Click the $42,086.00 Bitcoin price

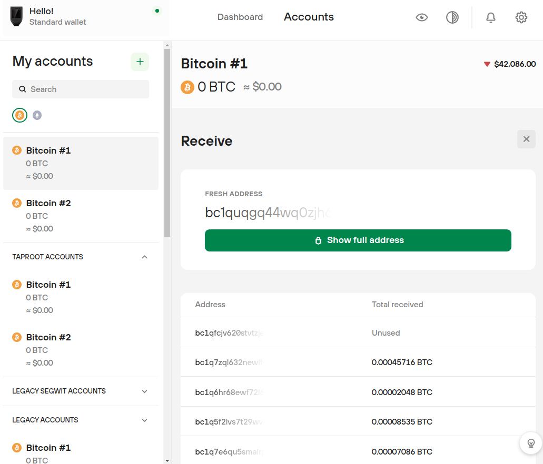[515, 64]
